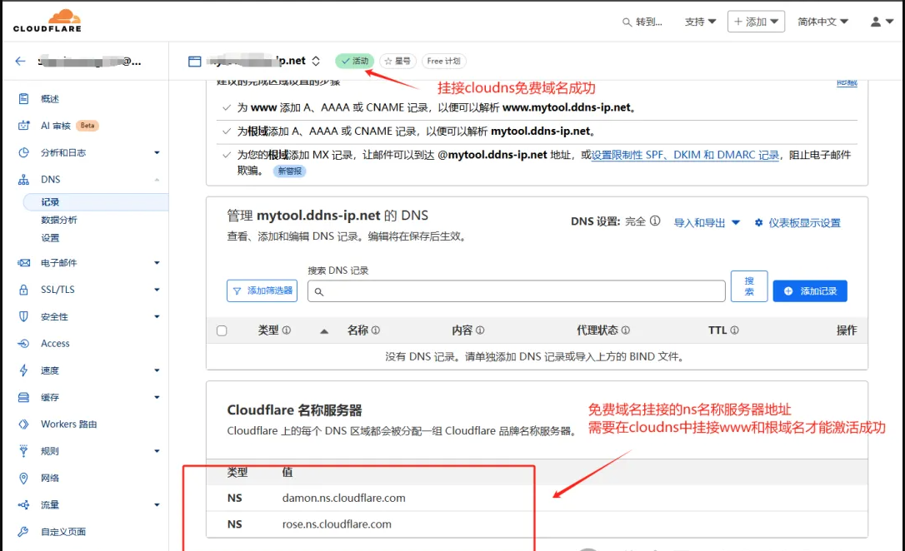Click the 添加记录 button

(810, 291)
